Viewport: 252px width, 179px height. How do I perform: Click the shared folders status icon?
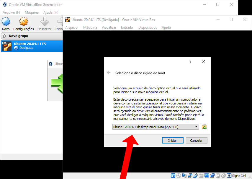coord(201,176)
